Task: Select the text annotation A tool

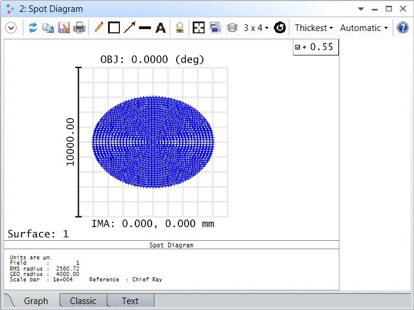Action: pos(160,28)
